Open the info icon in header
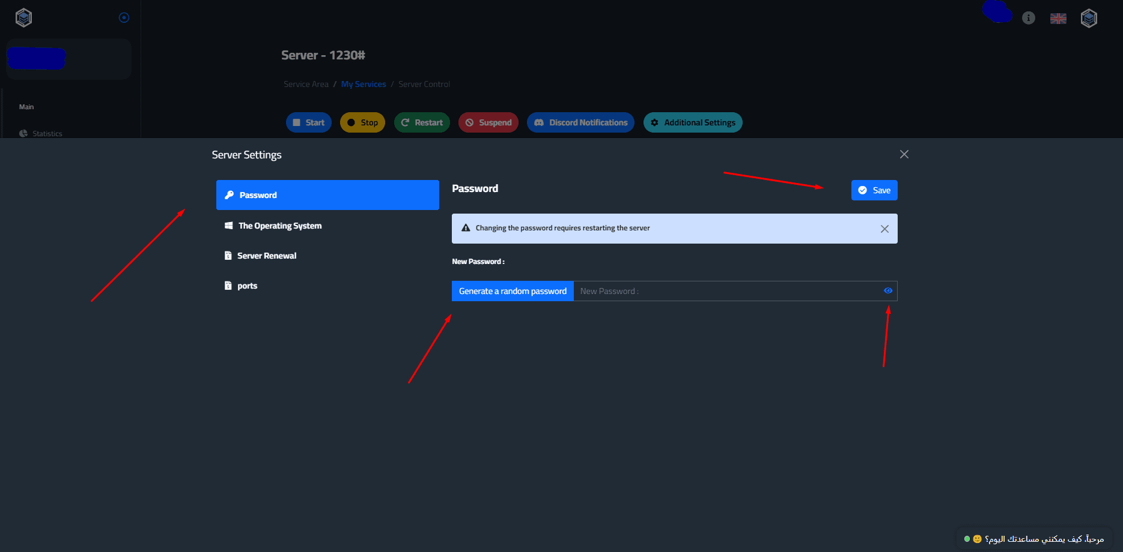Image resolution: width=1123 pixels, height=552 pixels. (1029, 18)
